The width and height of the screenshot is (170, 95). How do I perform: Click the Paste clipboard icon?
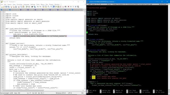24,7
